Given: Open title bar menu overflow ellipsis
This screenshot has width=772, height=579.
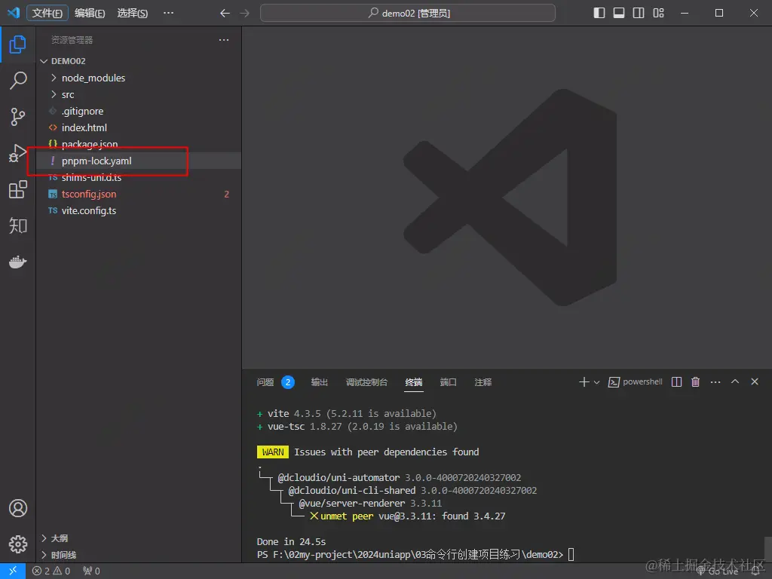Looking at the screenshot, I should point(168,13).
